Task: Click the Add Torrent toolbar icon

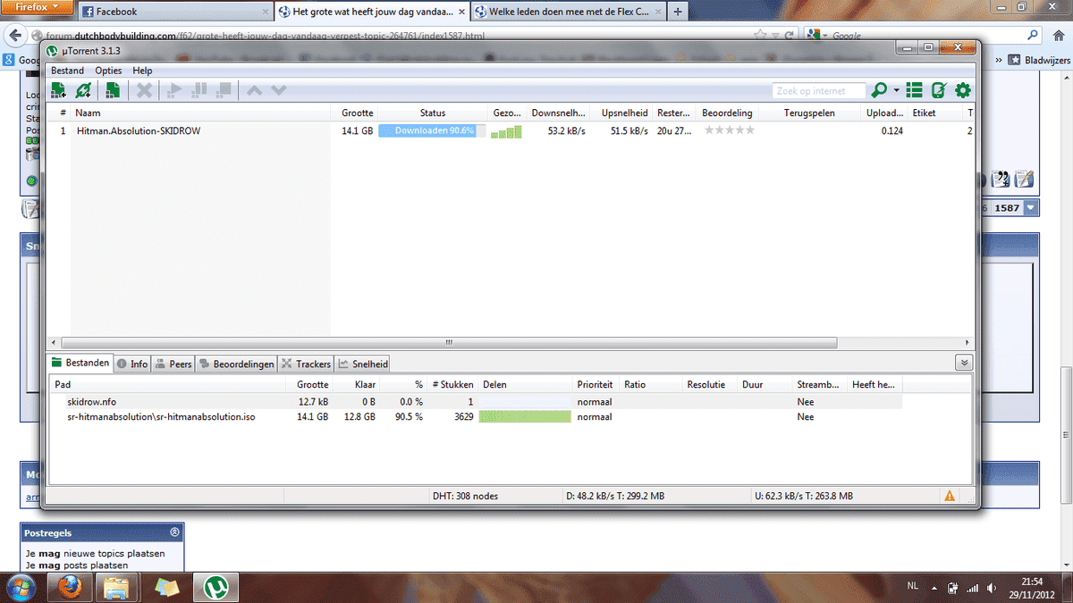Action: [59, 90]
